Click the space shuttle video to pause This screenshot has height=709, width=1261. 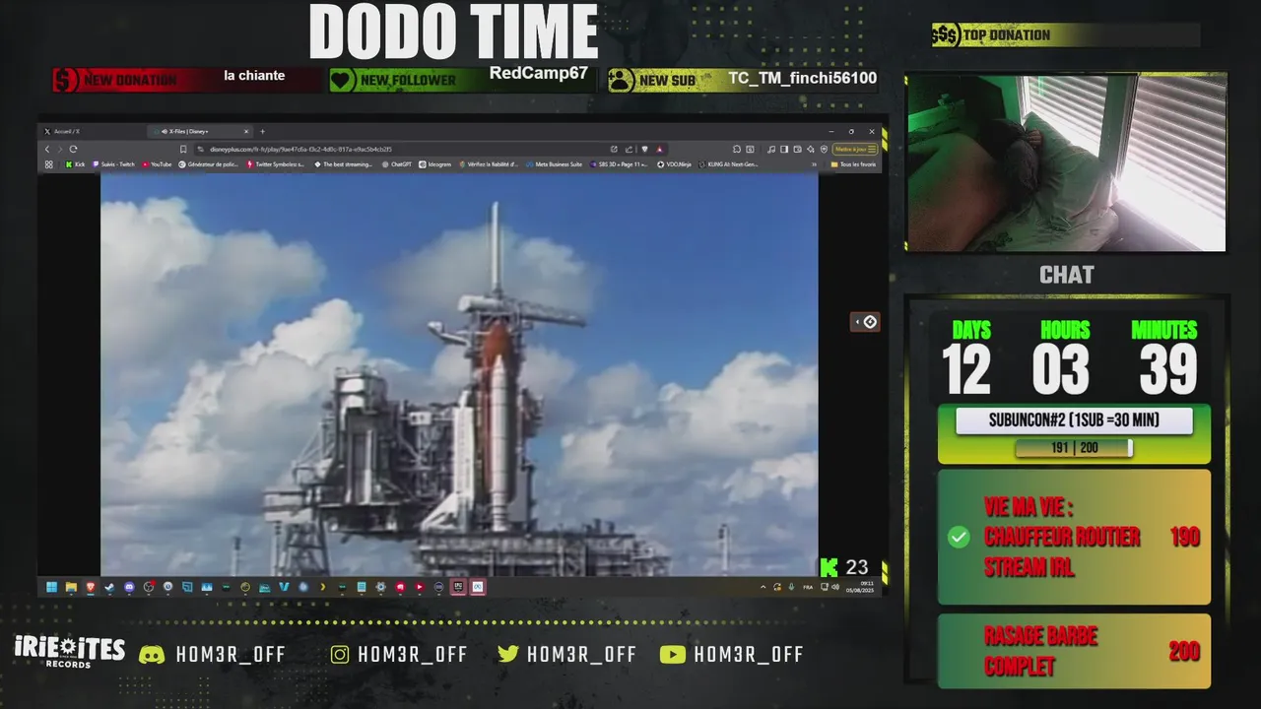459,374
